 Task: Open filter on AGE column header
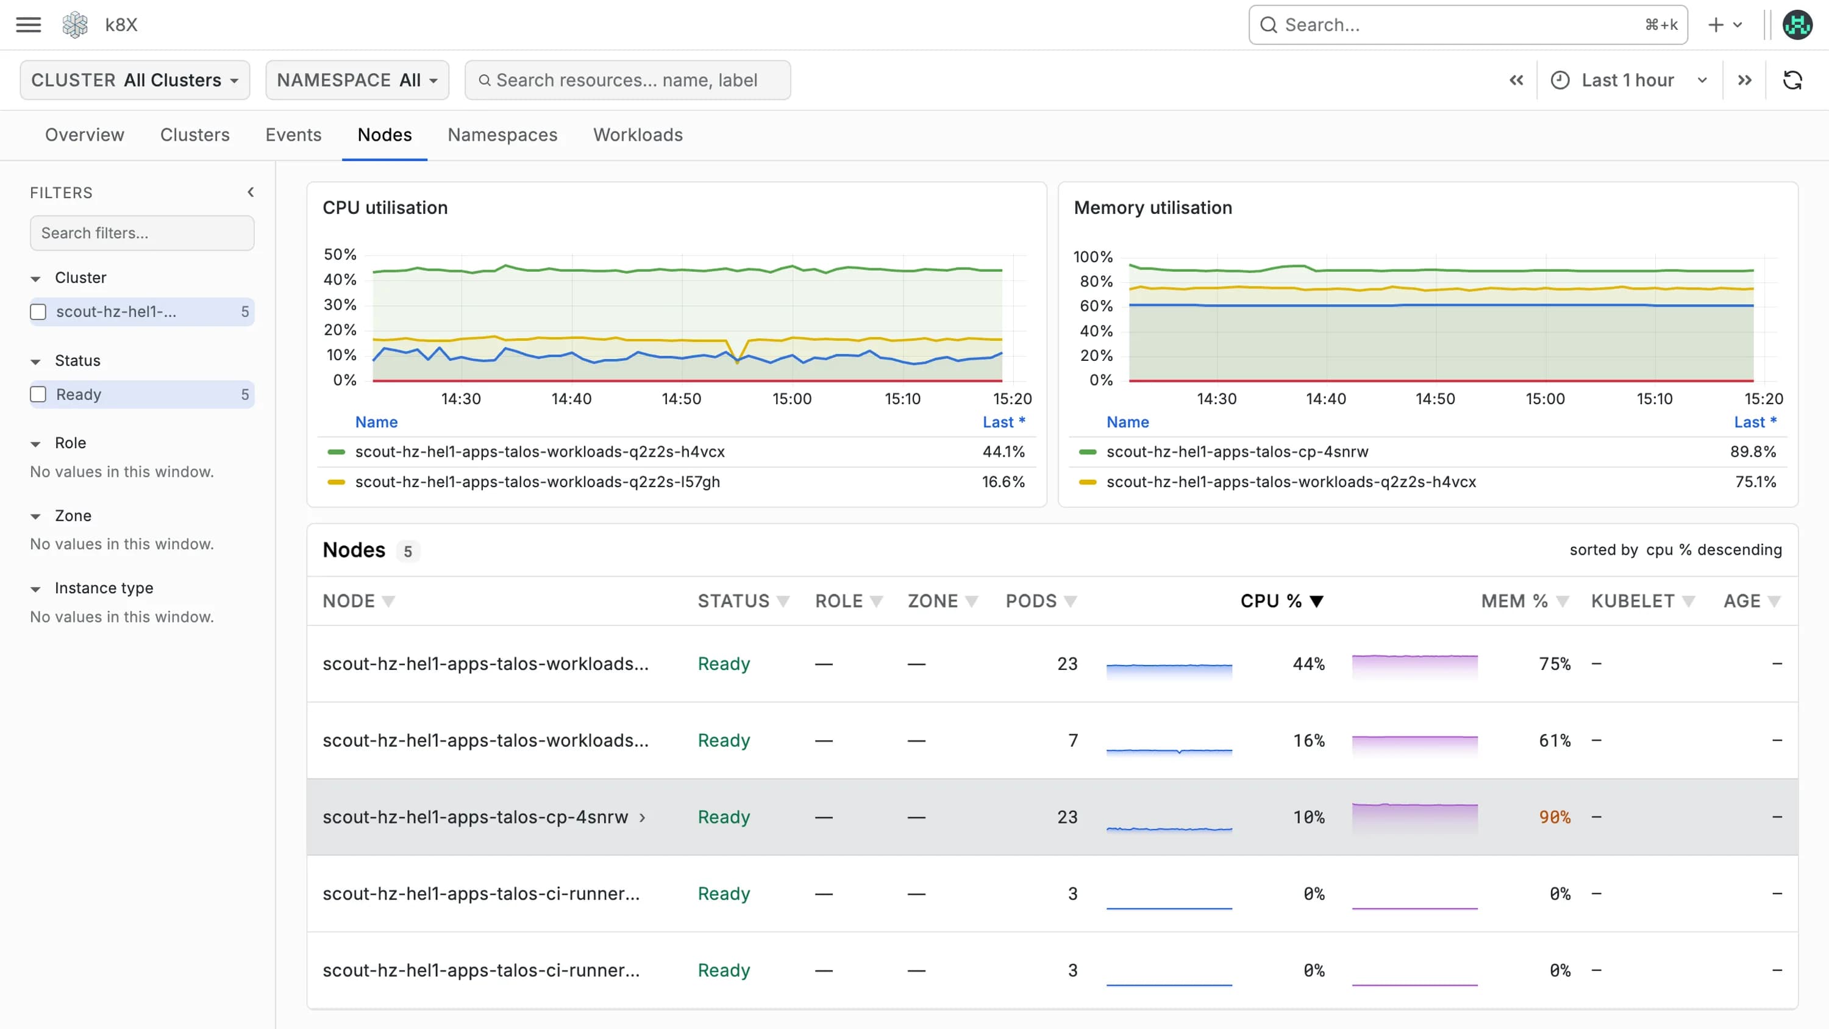[1774, 602]
